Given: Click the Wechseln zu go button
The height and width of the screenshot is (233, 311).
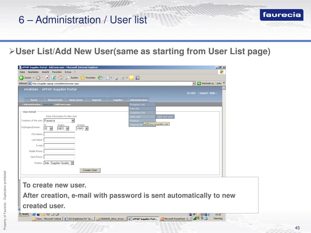Looking at the screenshot, I should (206, 83).
